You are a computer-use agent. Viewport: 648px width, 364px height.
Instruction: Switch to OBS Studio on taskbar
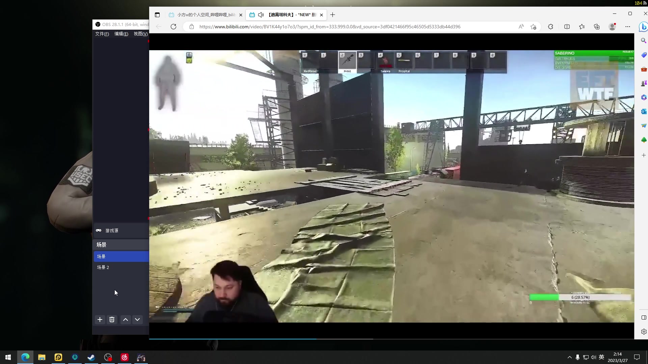108,357
